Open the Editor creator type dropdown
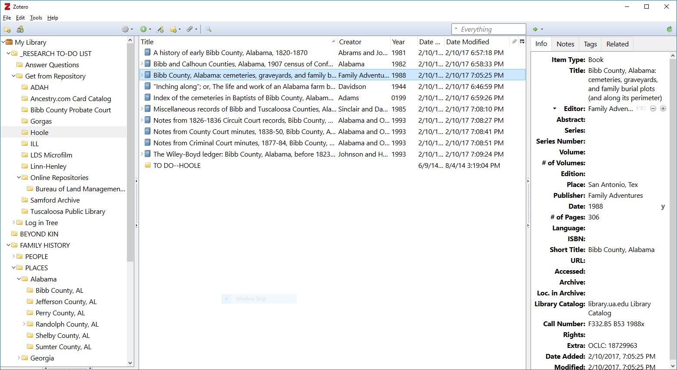 (x=554, y=108)
